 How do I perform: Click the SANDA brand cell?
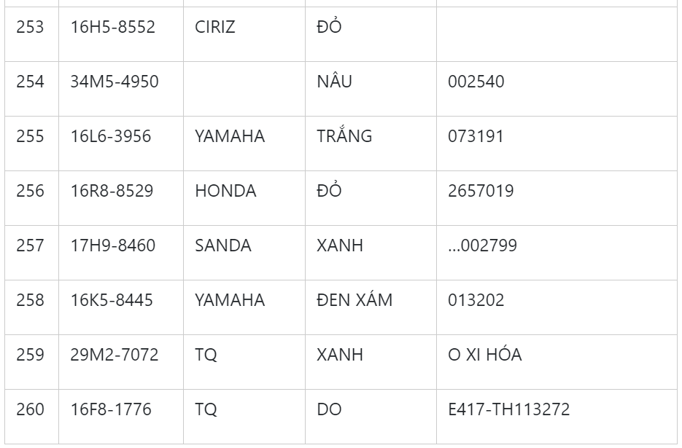(x=222, y=245)
